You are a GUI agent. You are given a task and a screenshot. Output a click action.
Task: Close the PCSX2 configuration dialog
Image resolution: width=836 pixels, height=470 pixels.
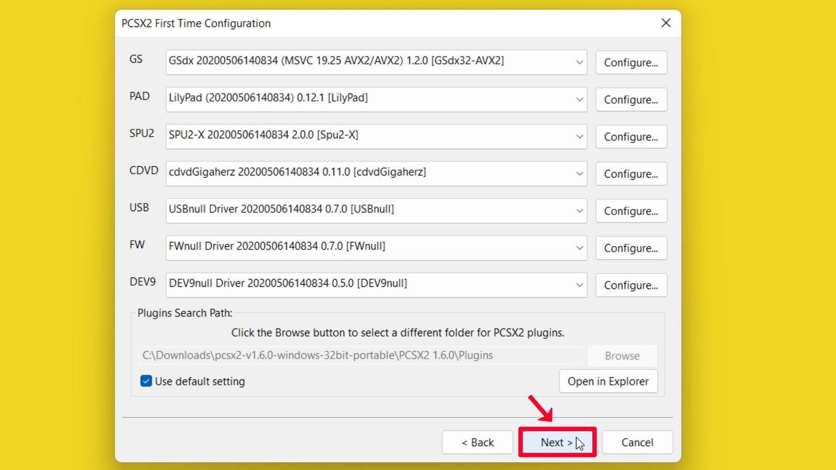tap(666, 23)
